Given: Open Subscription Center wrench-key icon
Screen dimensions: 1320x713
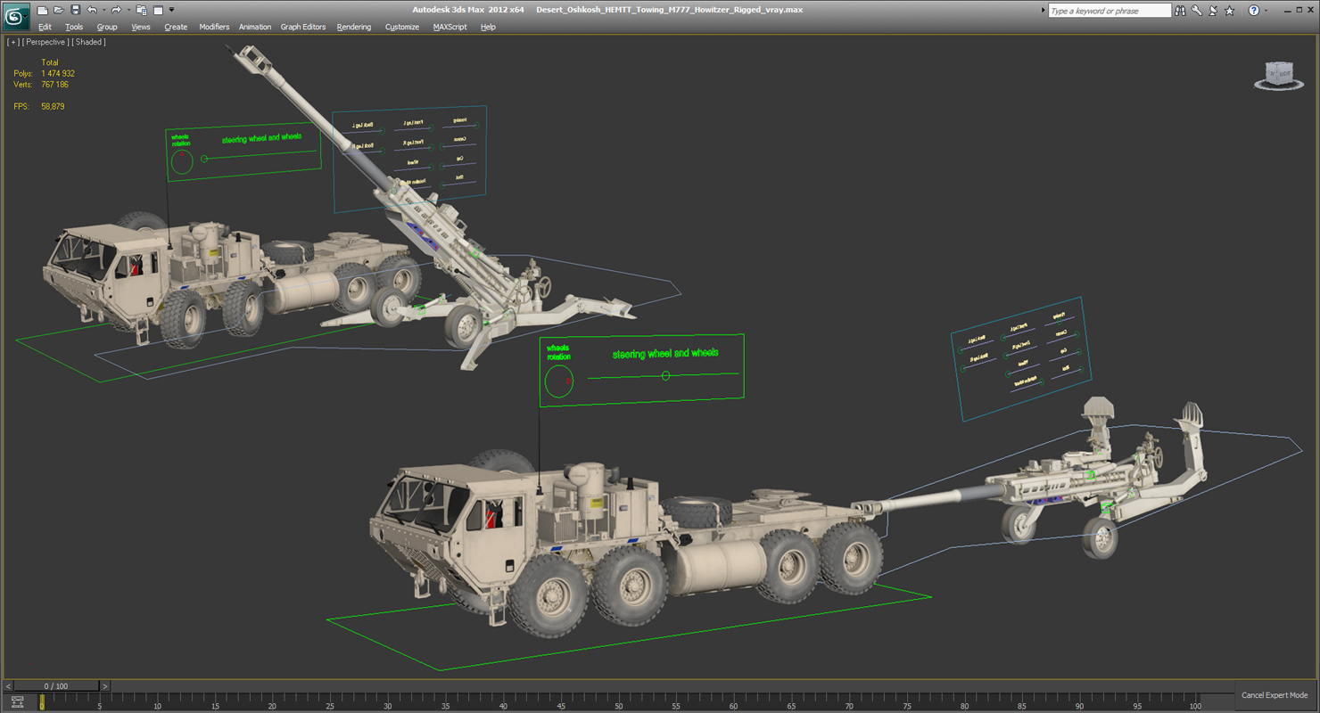Looking at the screenshot, I should (1197, 11).
